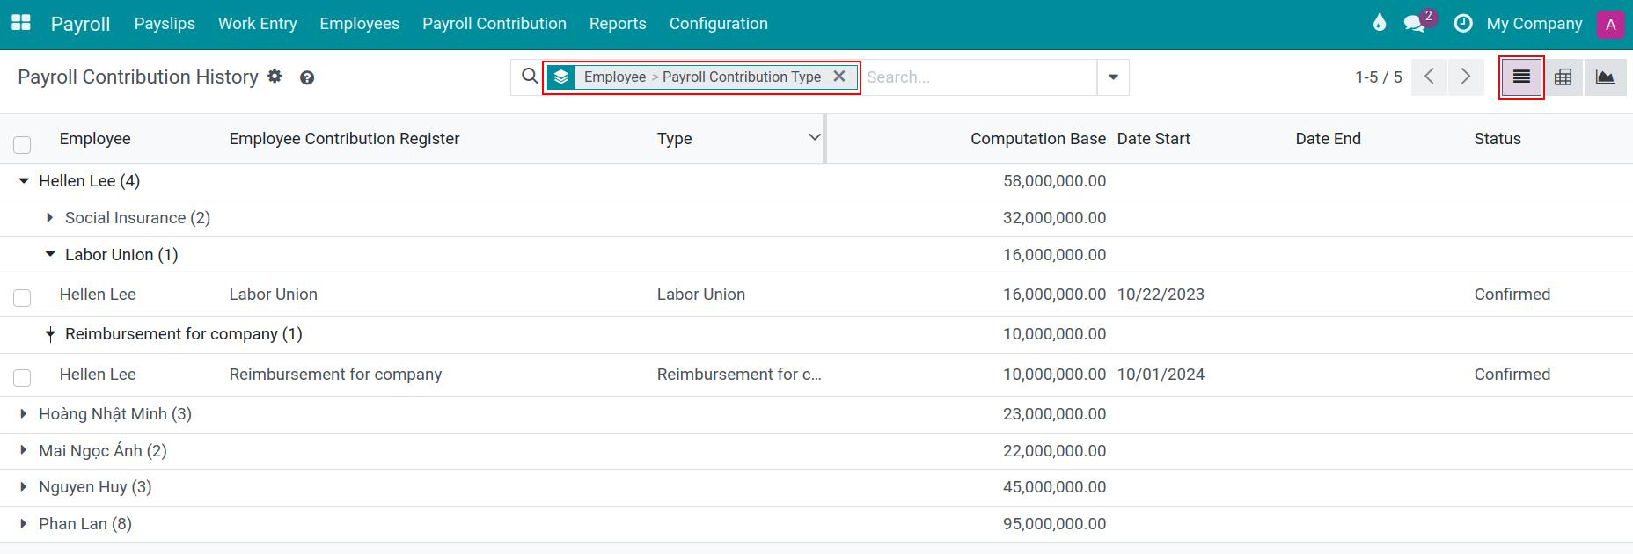Sort by Date End column header
This screenshot has height=554, width=1633.
pyautogui.click(x=1329, y=139)
